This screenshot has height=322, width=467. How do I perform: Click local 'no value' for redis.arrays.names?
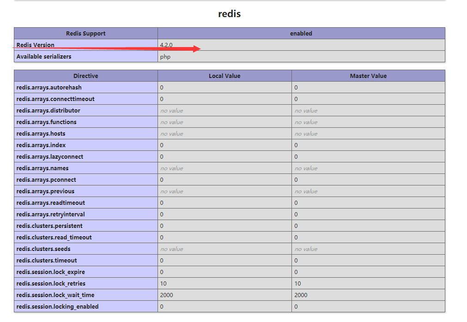(172, 168)
